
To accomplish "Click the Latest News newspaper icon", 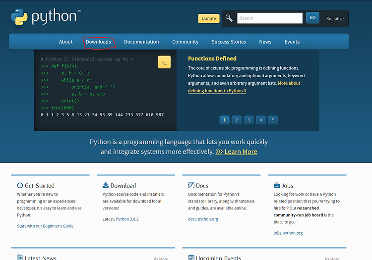I will [20, 258].
